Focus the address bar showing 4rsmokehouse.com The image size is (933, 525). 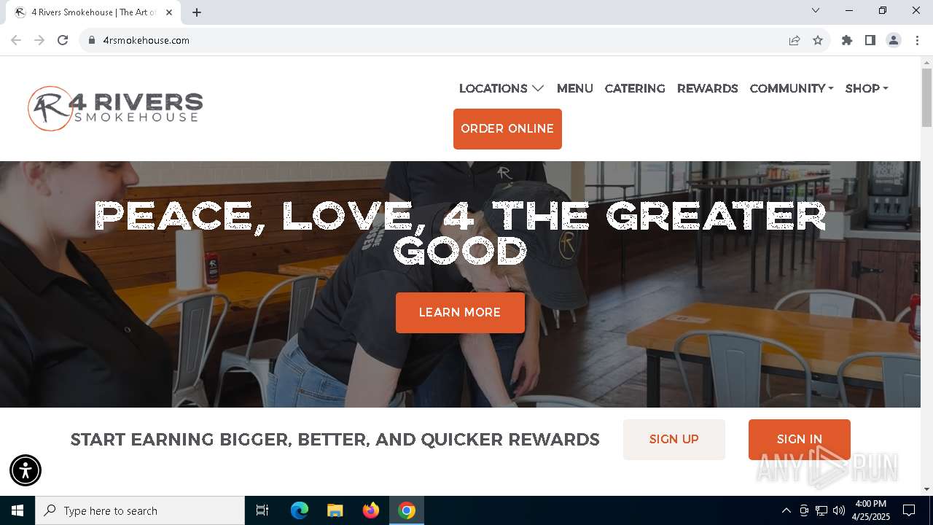(x=437, y=40)
